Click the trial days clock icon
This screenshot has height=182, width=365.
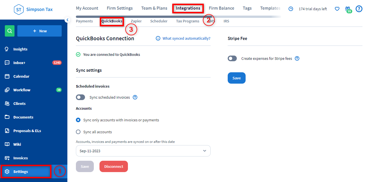[291, 9]
